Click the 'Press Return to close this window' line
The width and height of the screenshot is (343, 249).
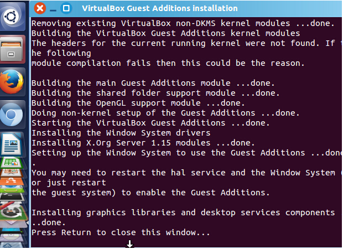[x=121, y=232]
